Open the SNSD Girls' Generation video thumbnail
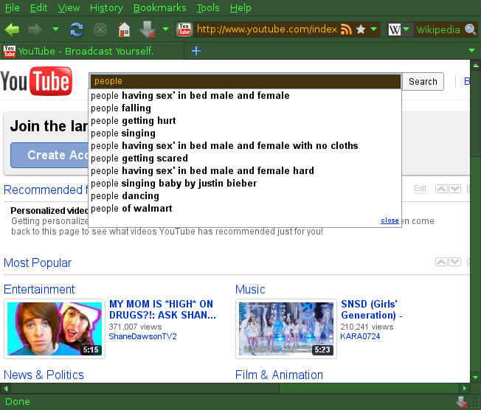The image size is (481, 410). [x=286, y=328]
